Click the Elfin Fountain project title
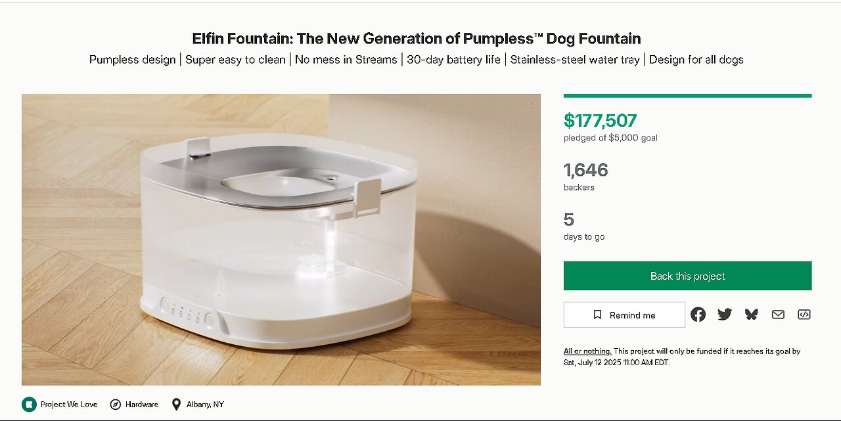The image size is (841, 421). pos(416,38)
